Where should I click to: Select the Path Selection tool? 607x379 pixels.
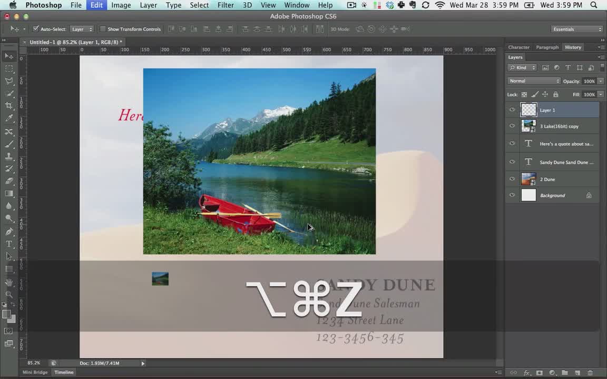coord(9,256)
